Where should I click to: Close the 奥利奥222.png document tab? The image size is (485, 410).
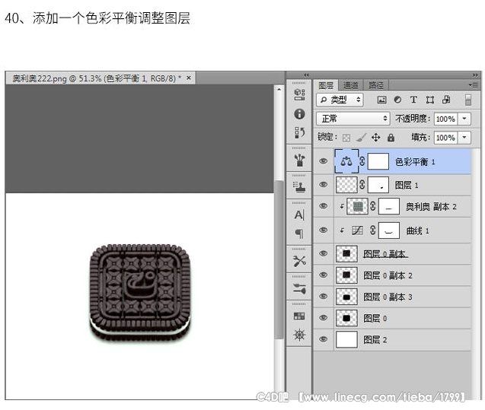[189, 78]
